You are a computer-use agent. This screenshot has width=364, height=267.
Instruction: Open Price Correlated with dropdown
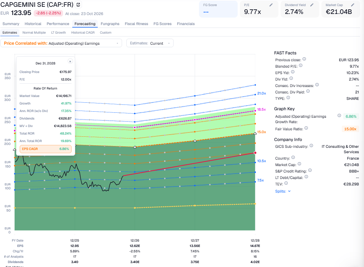click(61, 43)
